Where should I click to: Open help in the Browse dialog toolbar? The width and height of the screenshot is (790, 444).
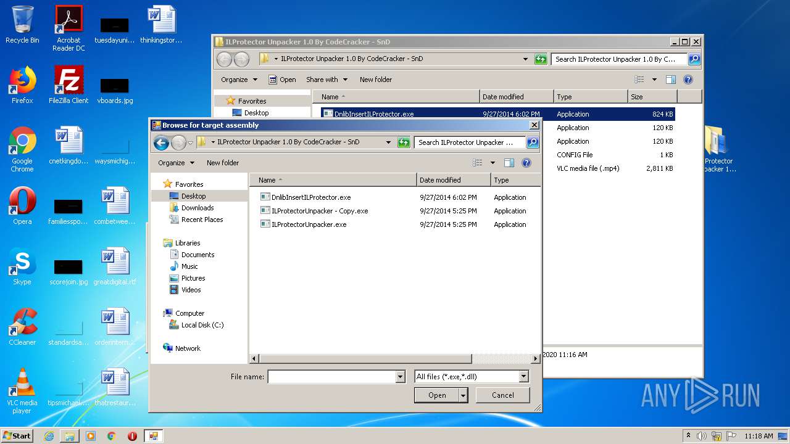coord(526,163)
